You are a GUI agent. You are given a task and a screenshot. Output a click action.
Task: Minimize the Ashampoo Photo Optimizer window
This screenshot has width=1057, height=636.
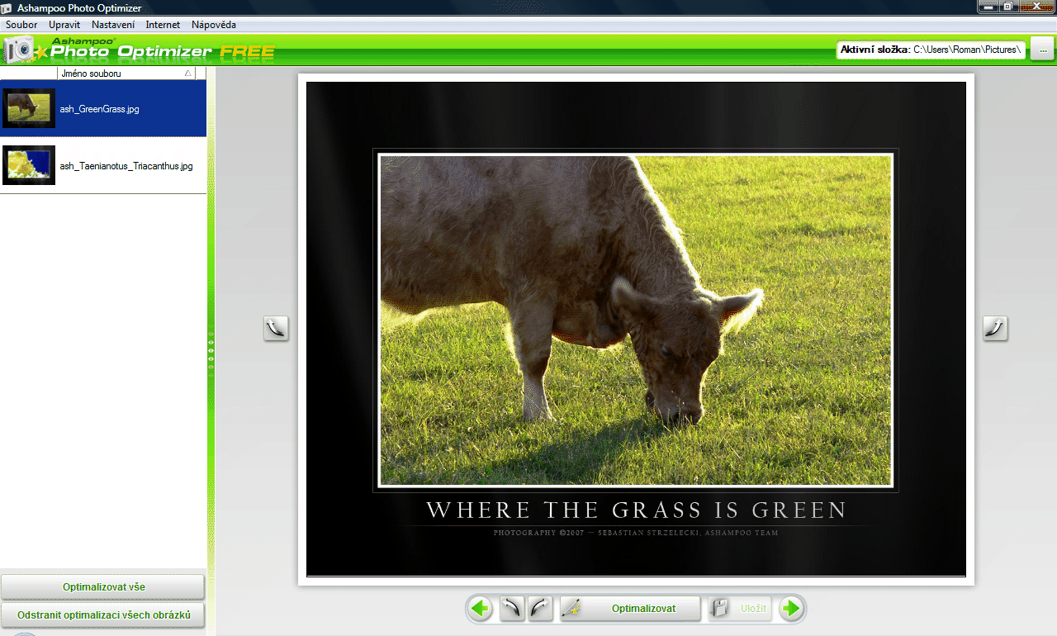[x=988, y=6]
